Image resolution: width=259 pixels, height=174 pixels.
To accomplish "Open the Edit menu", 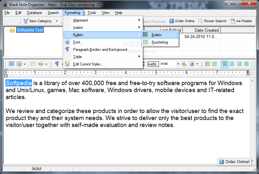I will (x=18, y=13).
